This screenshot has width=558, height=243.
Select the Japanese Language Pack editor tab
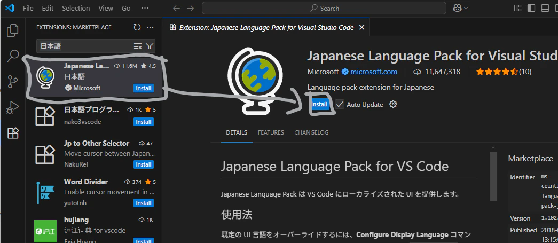266,27
